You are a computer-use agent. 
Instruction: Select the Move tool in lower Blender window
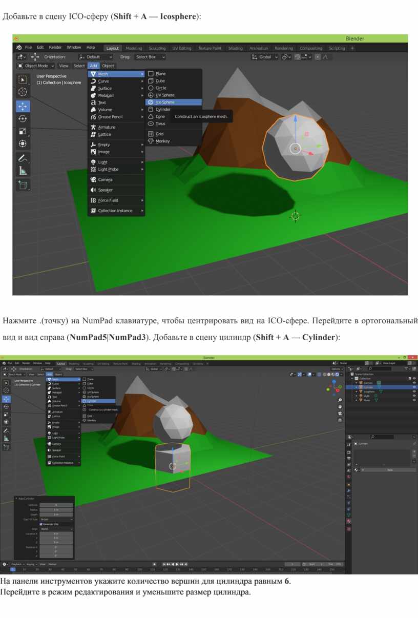(x=7, y=399)
